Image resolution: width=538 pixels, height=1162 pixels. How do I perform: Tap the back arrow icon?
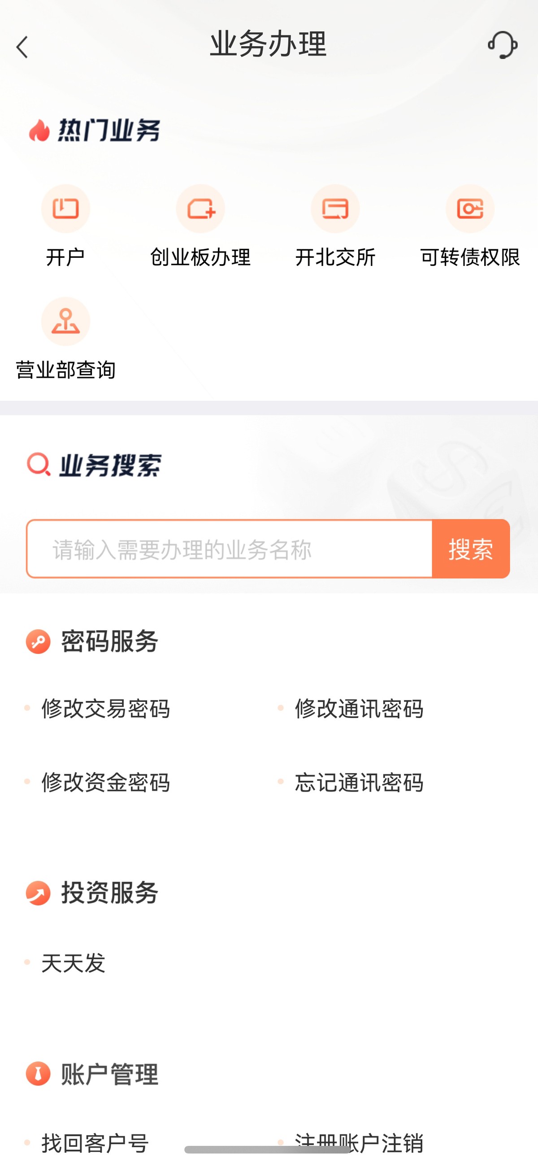22,48
